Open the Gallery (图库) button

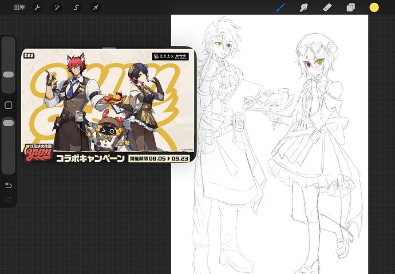point(19,7)
